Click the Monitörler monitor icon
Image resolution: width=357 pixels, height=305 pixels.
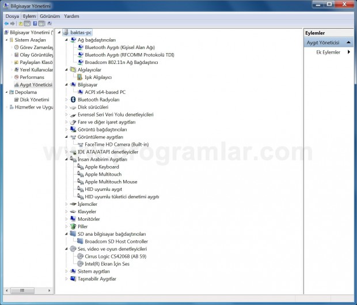73,219
